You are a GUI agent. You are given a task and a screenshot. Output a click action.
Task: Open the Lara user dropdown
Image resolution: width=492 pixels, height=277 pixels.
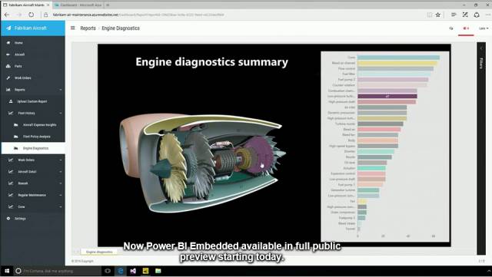point(484,28)
